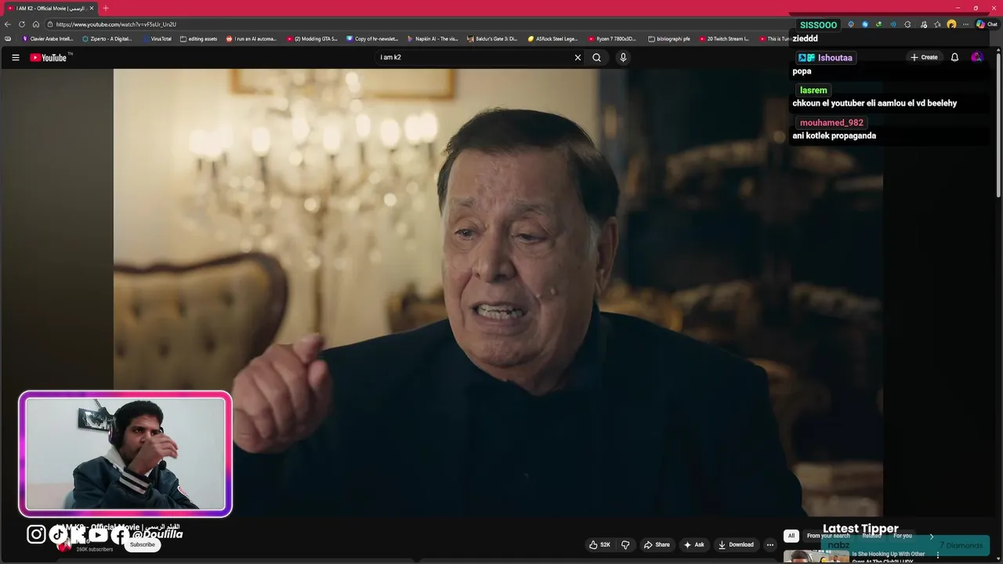1003x564 pixels.
Task: Open the browser profile icon
Action: (951, 24)
